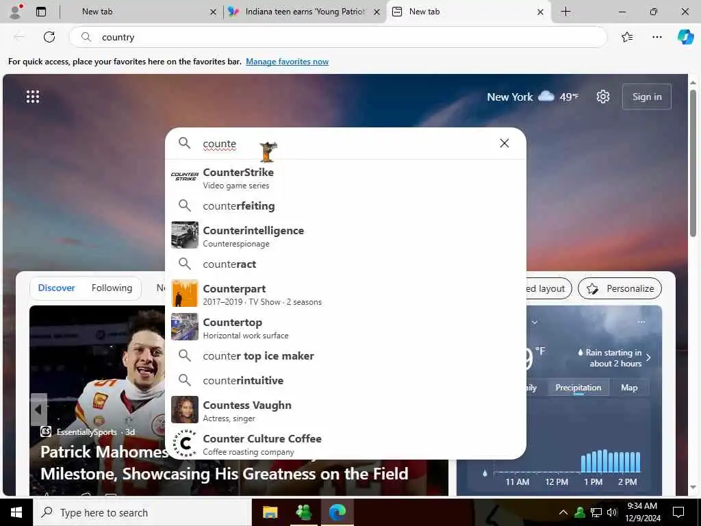The image size is (701, 526).
Task: Open Settings and more ellipsis menu
Action: click(657, 37)
